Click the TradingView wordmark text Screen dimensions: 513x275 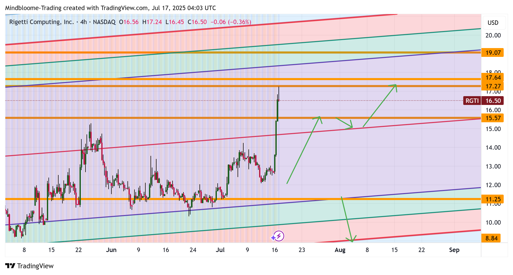pyautogui.click(x=35, y=266)
